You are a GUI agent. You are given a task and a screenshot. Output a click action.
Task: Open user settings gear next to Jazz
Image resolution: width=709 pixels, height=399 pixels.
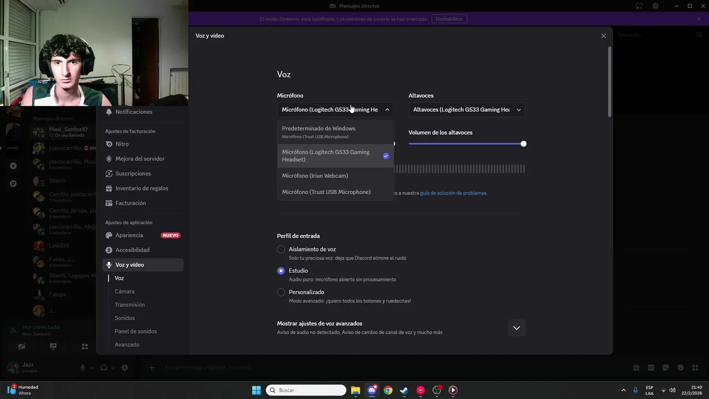125,367
